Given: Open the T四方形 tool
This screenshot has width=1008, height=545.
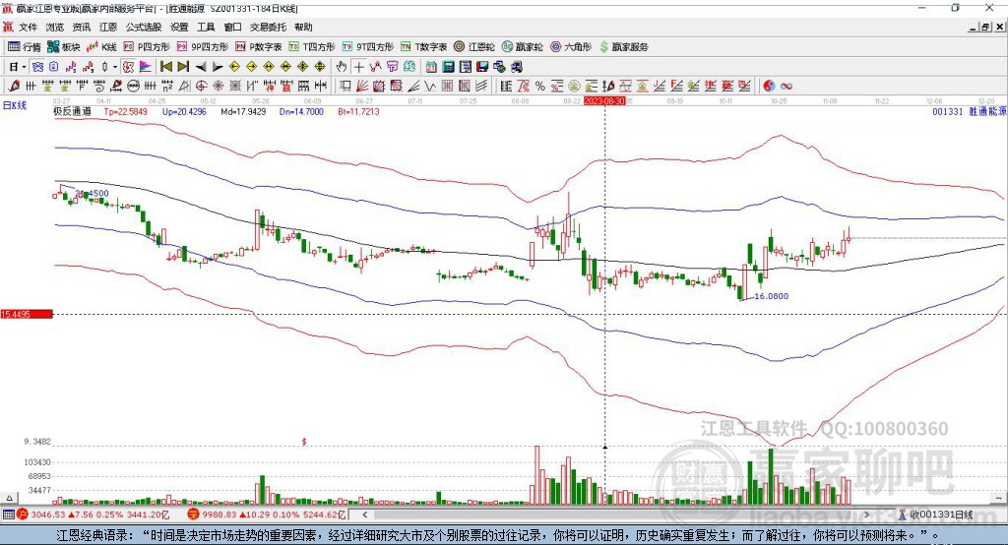Looking at the screenshot, I should 312,47.
